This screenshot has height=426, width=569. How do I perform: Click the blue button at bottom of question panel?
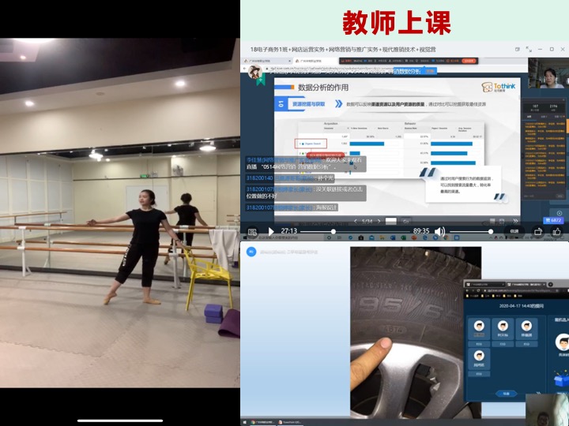(507, 393)
